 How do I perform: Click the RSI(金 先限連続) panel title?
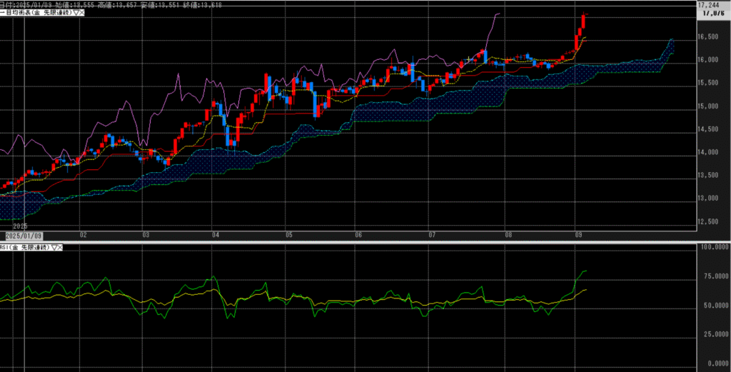[24, 247]
